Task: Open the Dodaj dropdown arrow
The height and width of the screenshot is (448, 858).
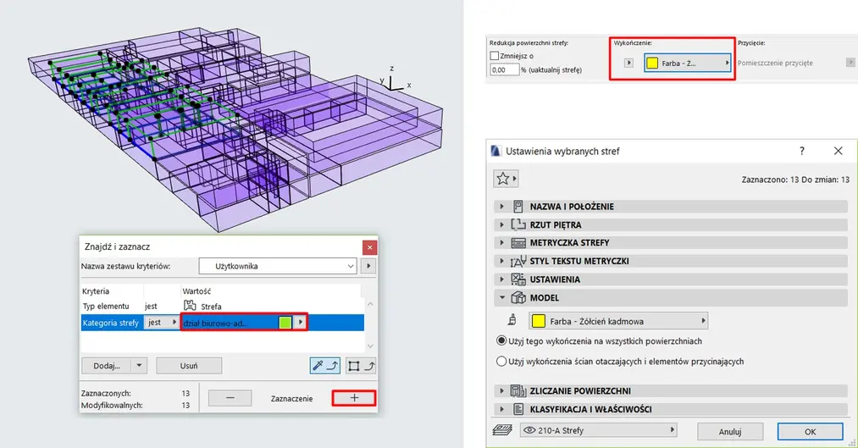Action: click(x=139, y=365)
